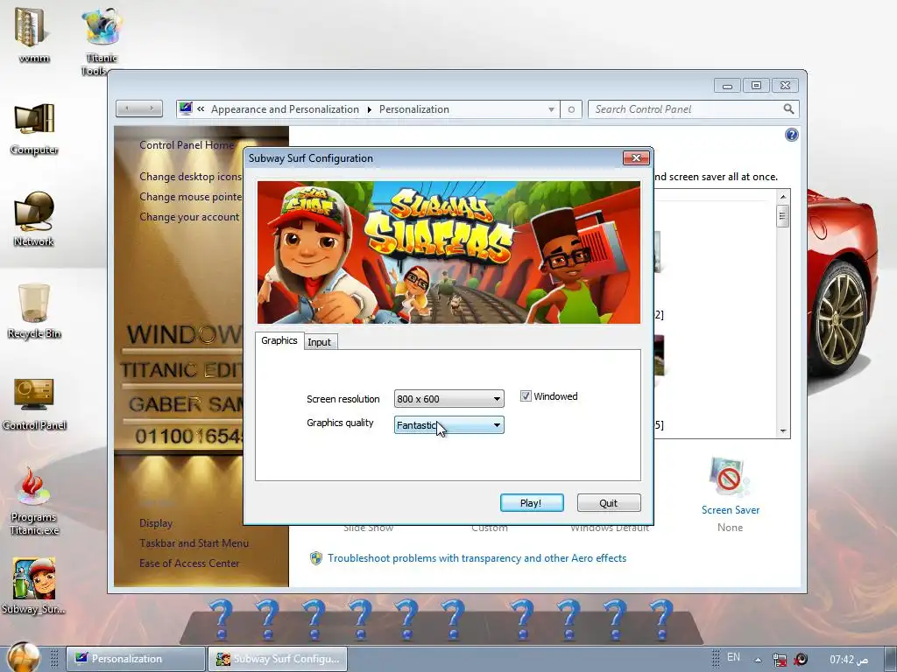Click the Control Panel address bar icon

tap(186, 108)
